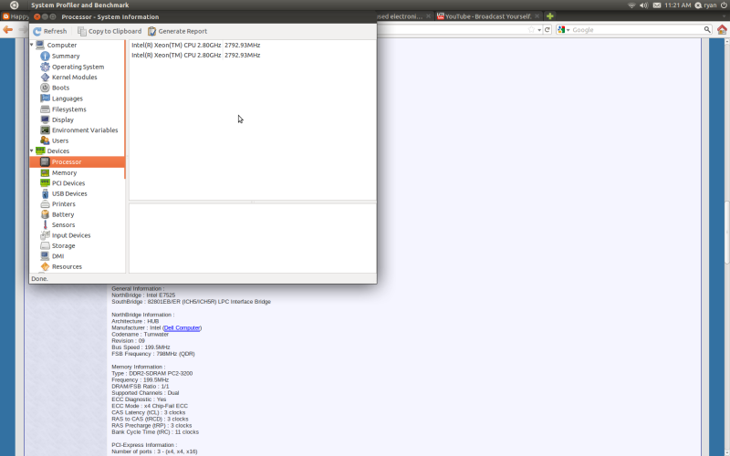
Task: Click the Processor chip icon
Action: (45, 162)
